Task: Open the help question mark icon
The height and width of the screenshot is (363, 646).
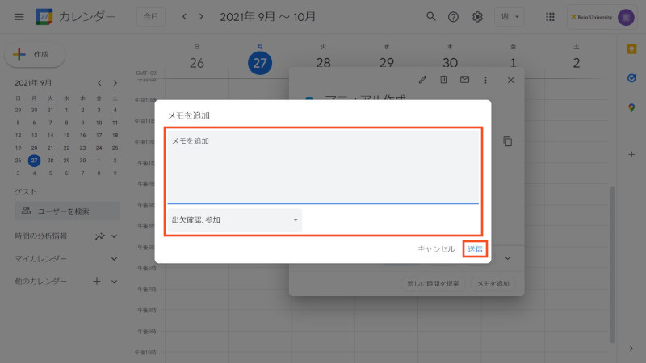Action: pyautogui.click(x=454, y=16)
